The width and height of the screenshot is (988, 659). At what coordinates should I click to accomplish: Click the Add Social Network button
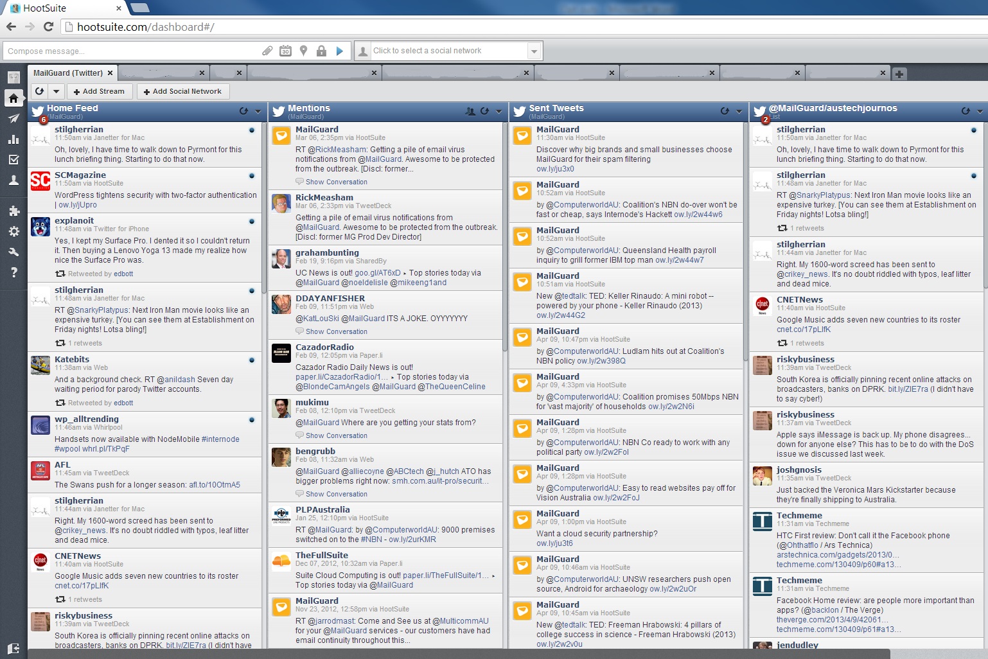click(x=182, y=91)
